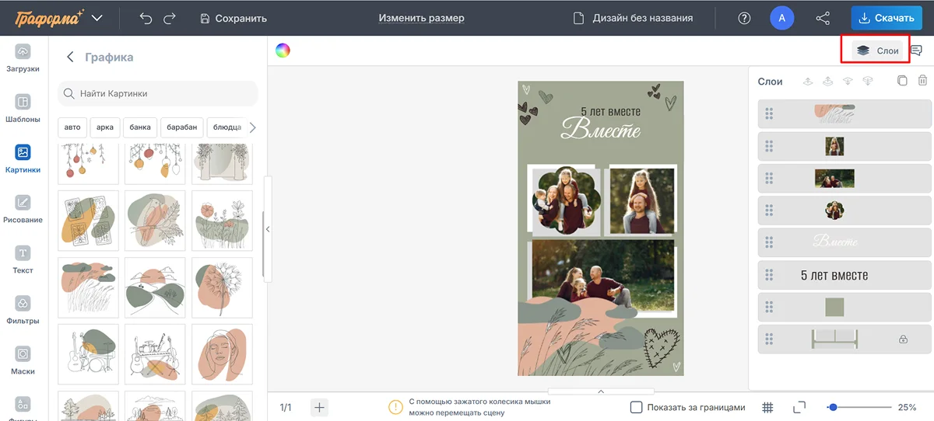Open dropdown next to Графорта logo
The height and width of the screenshot is (421, 934).
pyautogui.click(x=97, y=18)
